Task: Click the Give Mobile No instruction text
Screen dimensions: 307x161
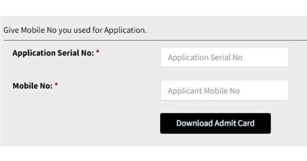Action: click(x=75, y=30)
